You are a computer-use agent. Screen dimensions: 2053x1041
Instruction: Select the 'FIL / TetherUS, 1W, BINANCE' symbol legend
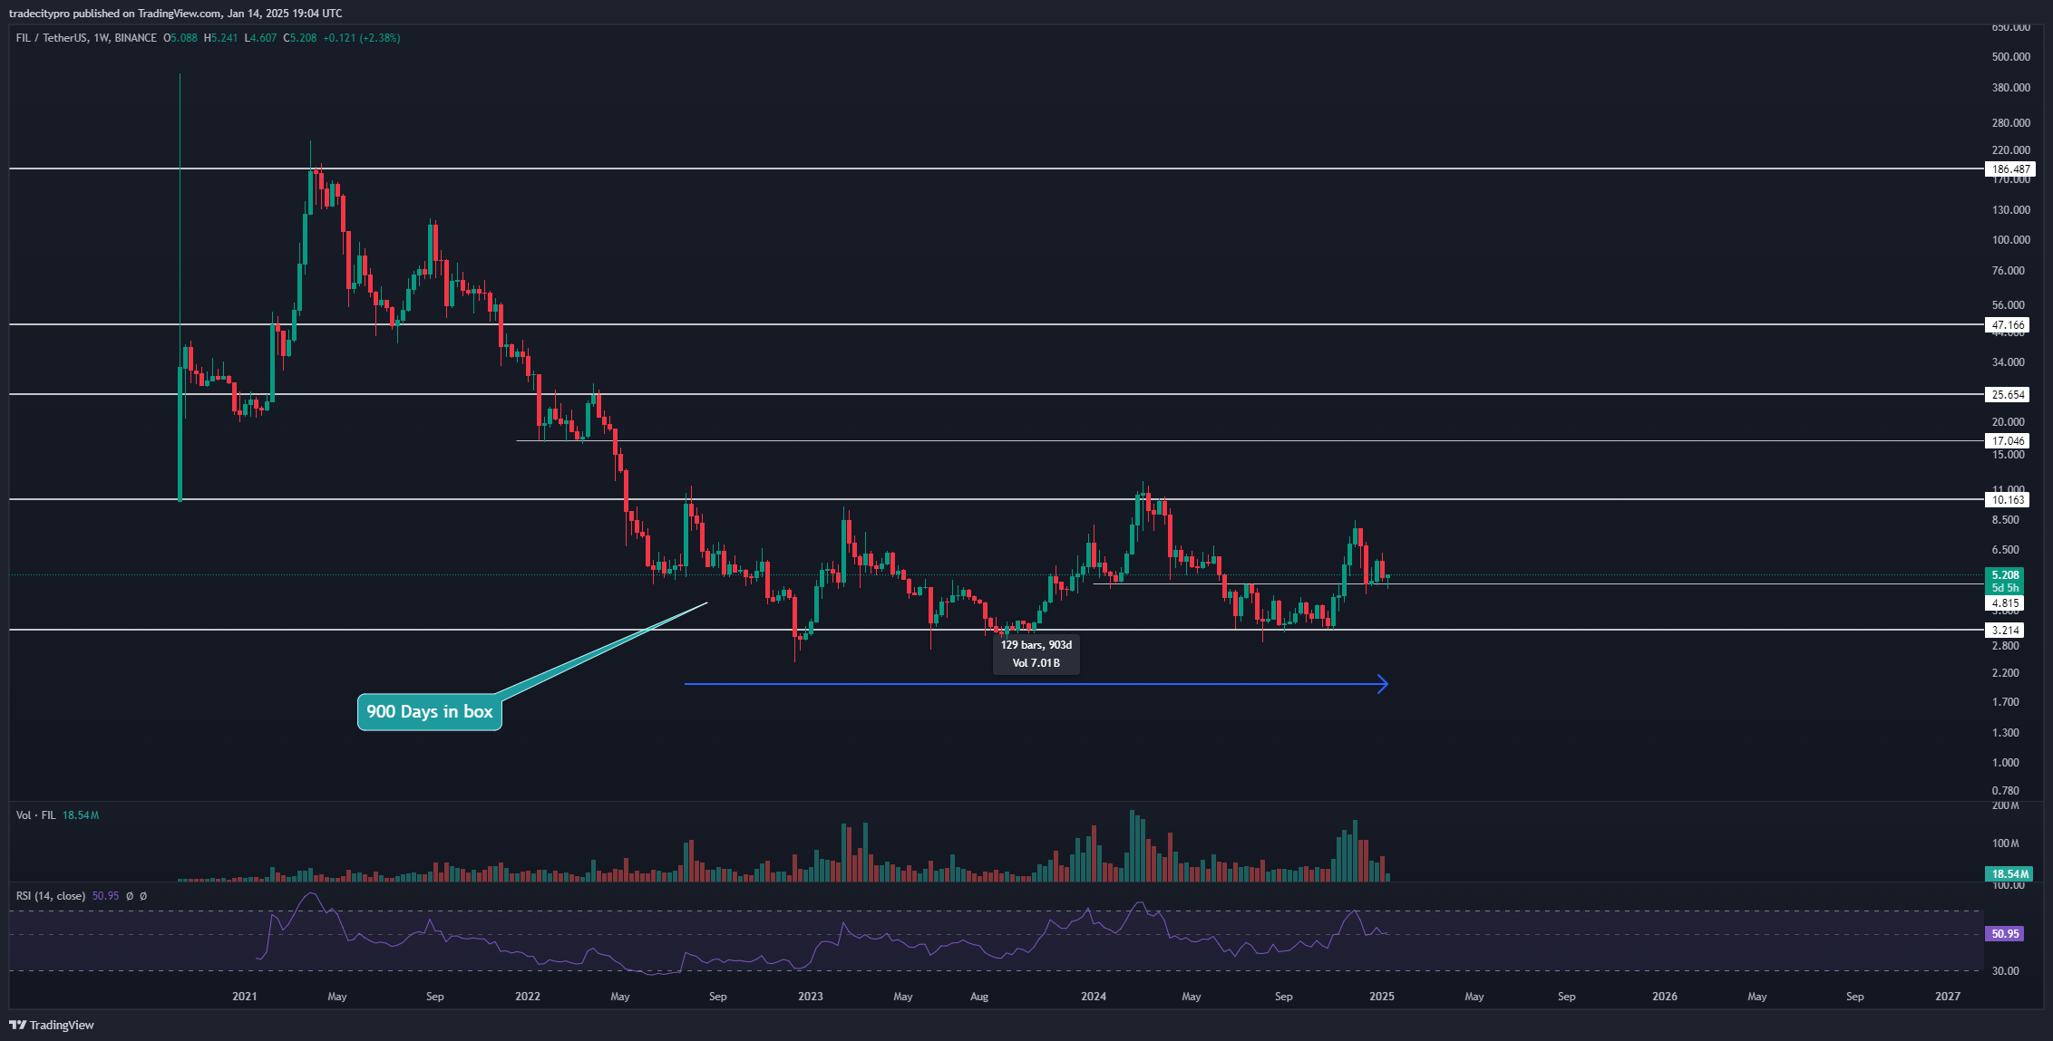point(86,38)
